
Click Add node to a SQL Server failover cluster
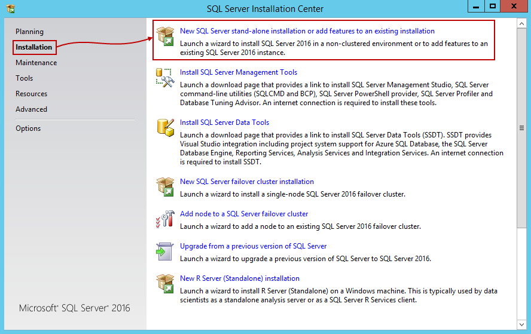pos(244,214)
